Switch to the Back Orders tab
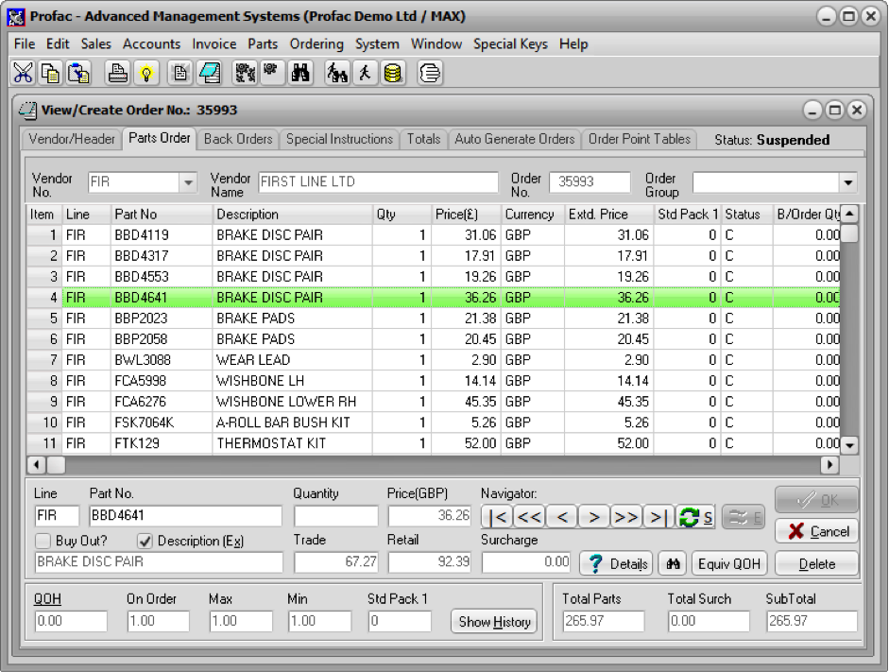 [238, 140]
